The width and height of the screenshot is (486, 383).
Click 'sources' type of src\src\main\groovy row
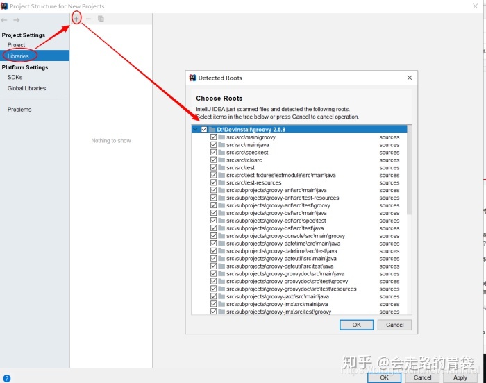[389, 137]
